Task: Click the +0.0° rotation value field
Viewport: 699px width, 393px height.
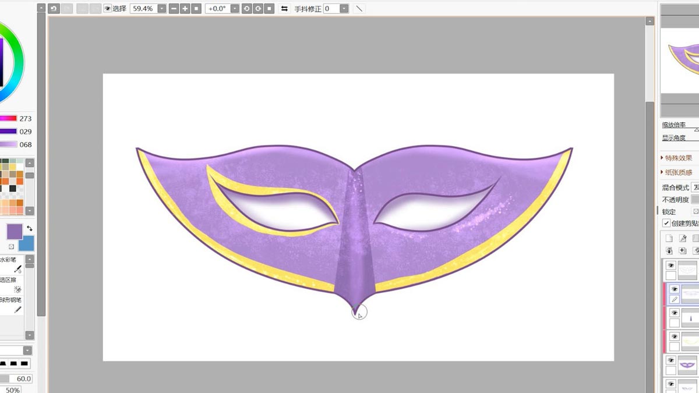Action: click(217, 9)
